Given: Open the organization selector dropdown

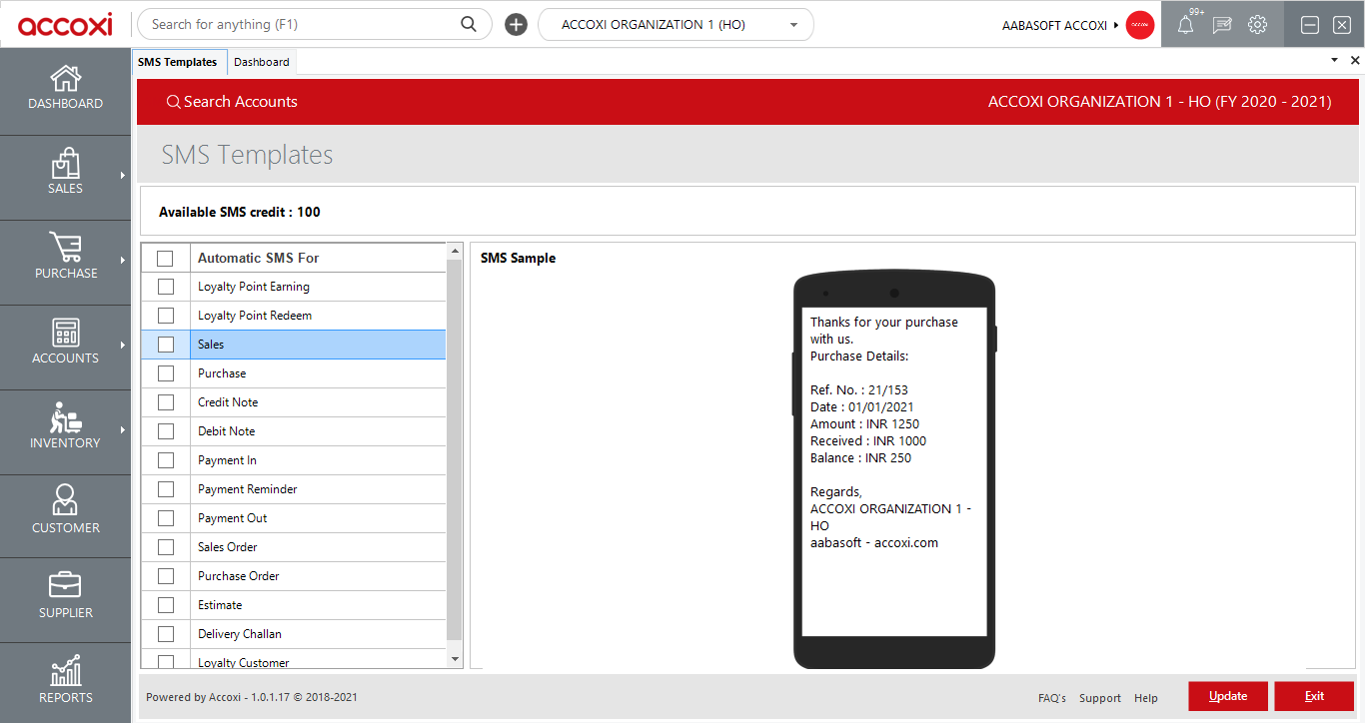Looking at the screenshot, I should 676,25.
